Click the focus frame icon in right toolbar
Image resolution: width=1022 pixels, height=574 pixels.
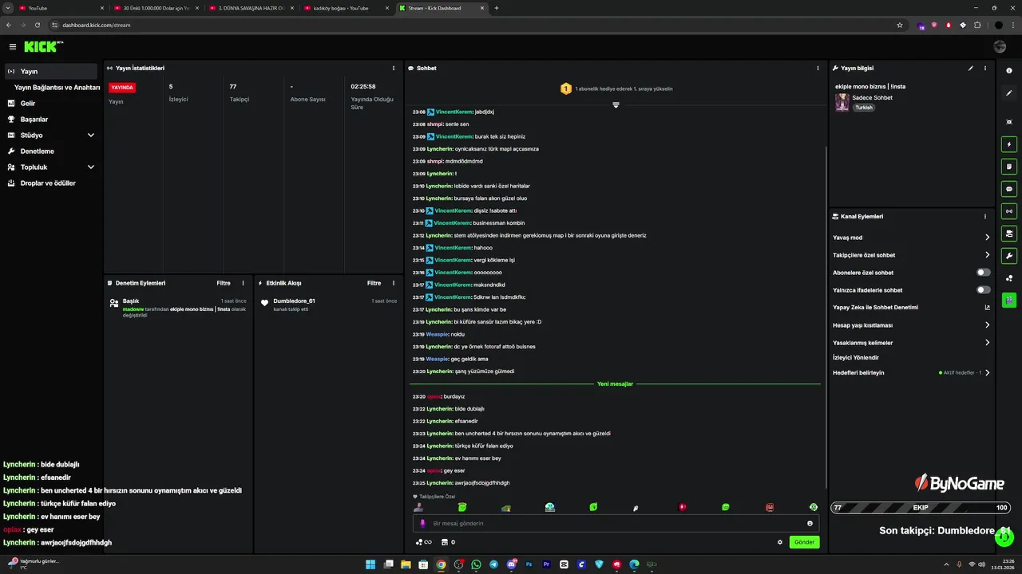click(1009, 122)
